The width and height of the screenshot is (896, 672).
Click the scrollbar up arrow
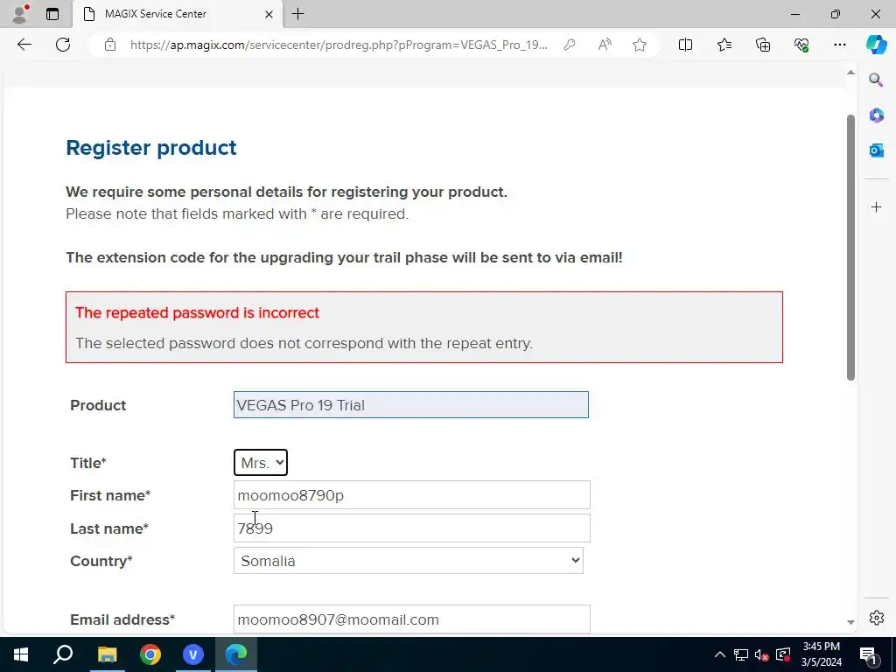(x=850, y=73)
